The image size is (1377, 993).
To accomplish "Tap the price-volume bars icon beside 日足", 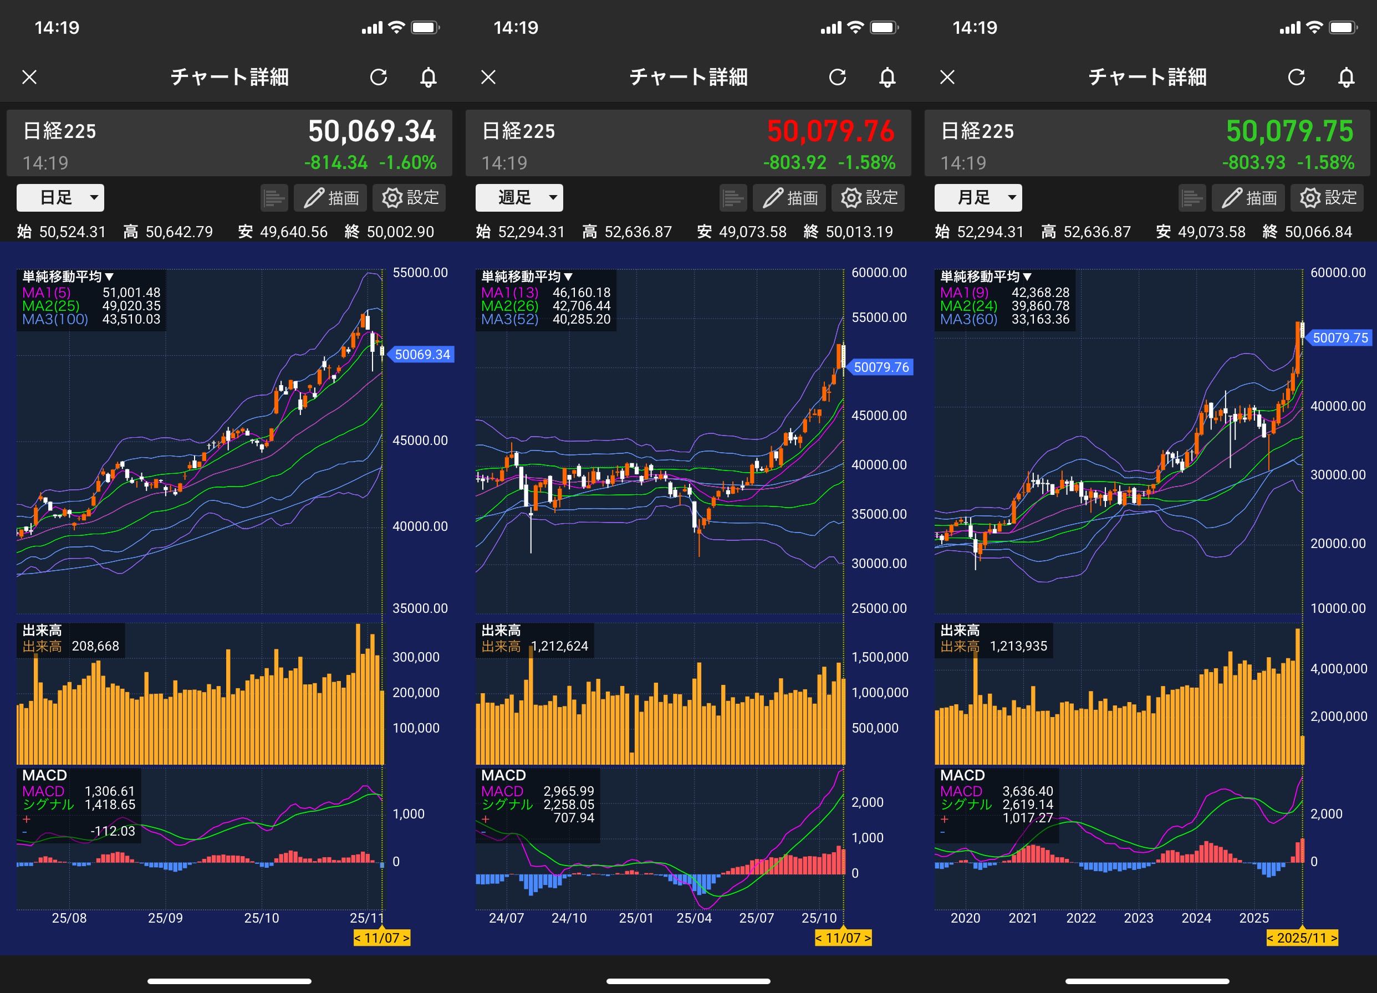I will [x=274, y=198].
